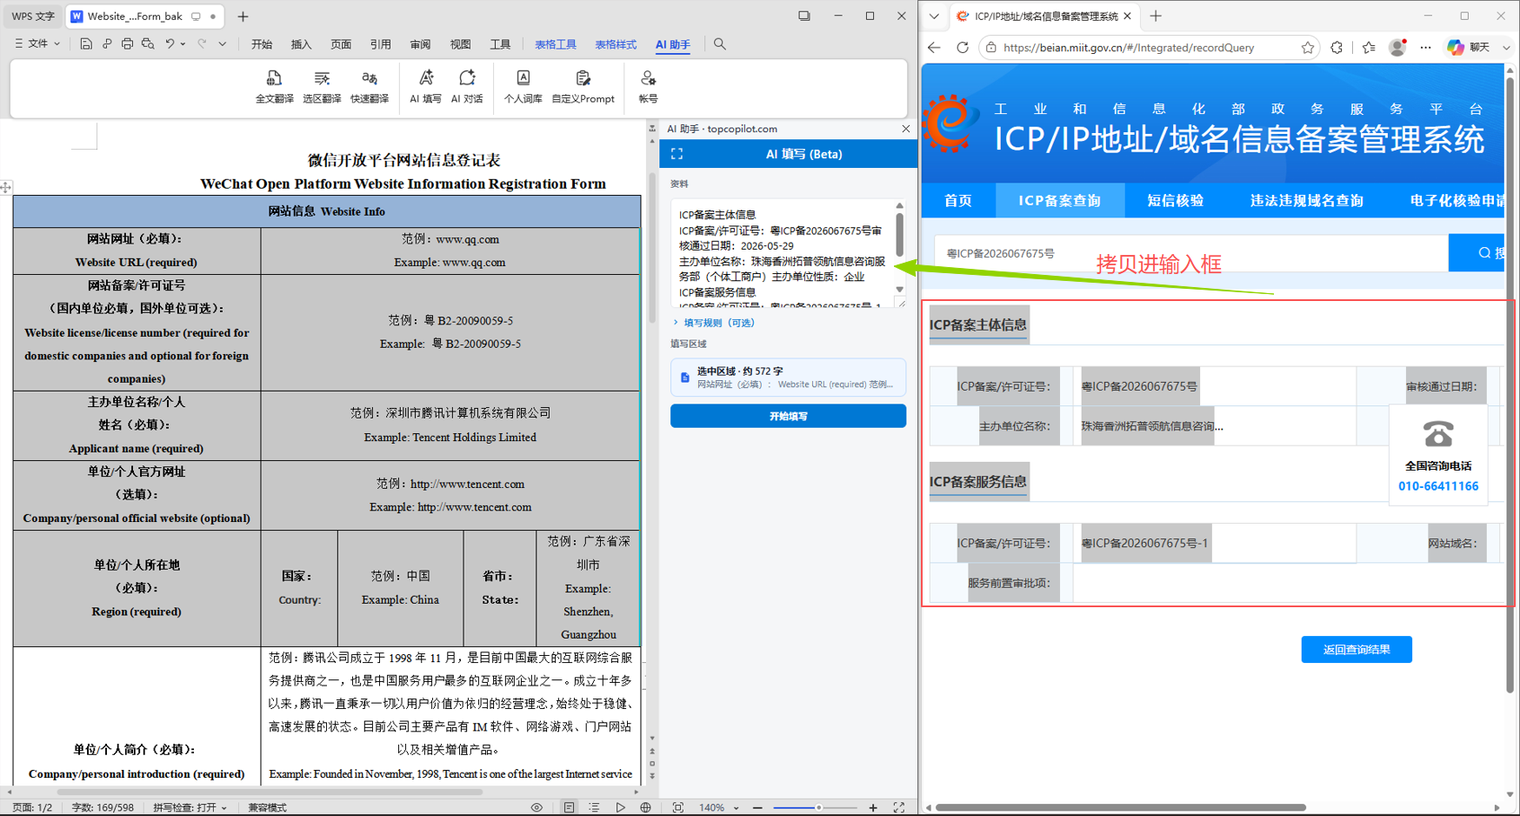The image size is (1520, 816).
Task: Click the browser profile avatar
Action: (x=1397, y=48)
